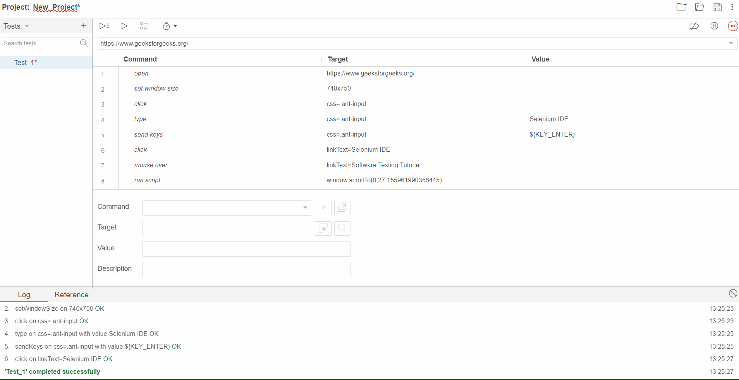Viewport: 739px width, 380px height.
Task: Save the project
Action: [718, 7]
